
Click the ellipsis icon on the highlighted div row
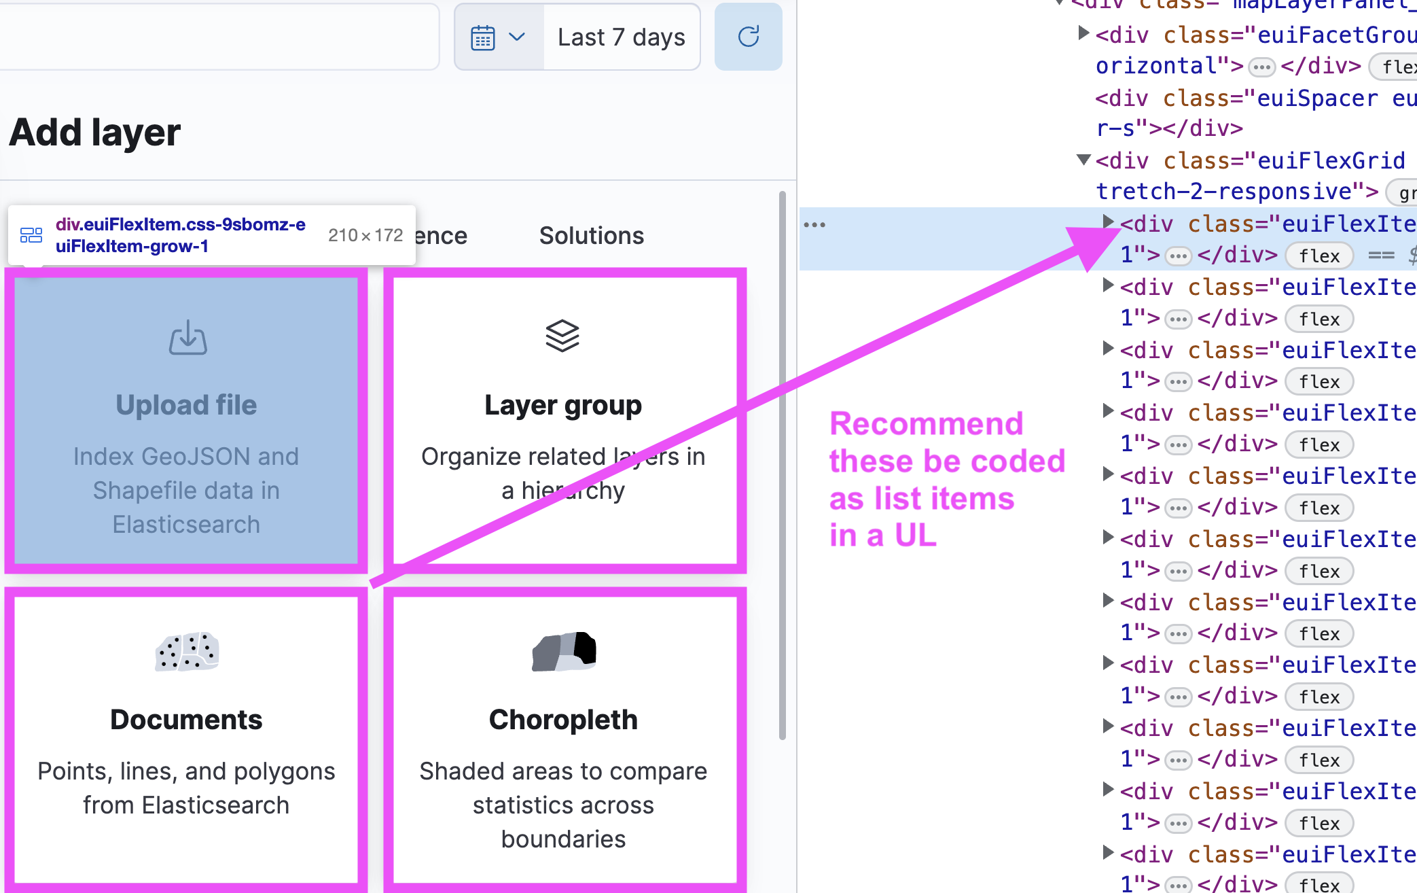1179,256
